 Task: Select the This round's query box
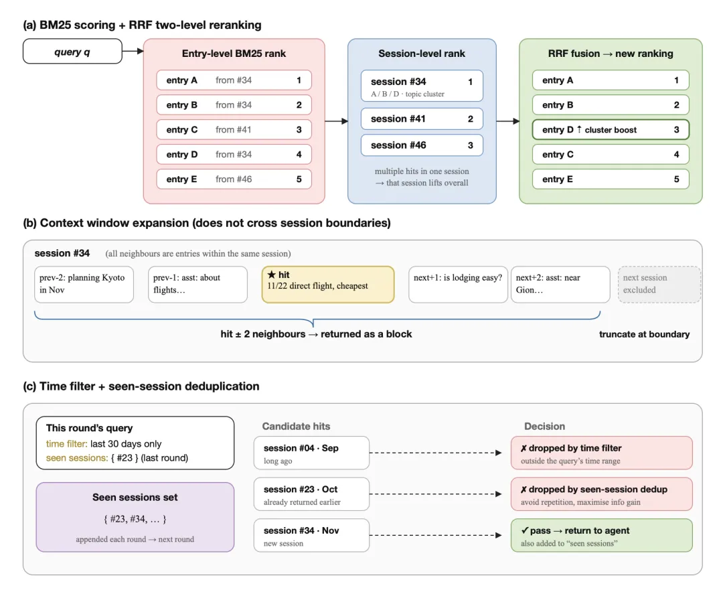point(135,443)
